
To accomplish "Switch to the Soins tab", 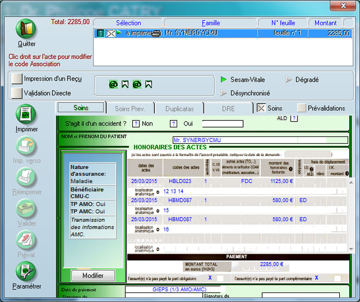I will point(80,108).
